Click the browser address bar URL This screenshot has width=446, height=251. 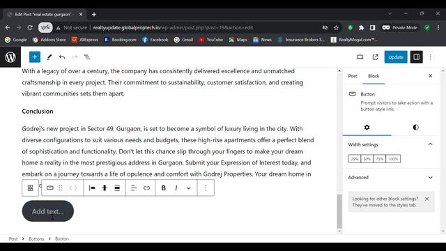tap(173, 28)
